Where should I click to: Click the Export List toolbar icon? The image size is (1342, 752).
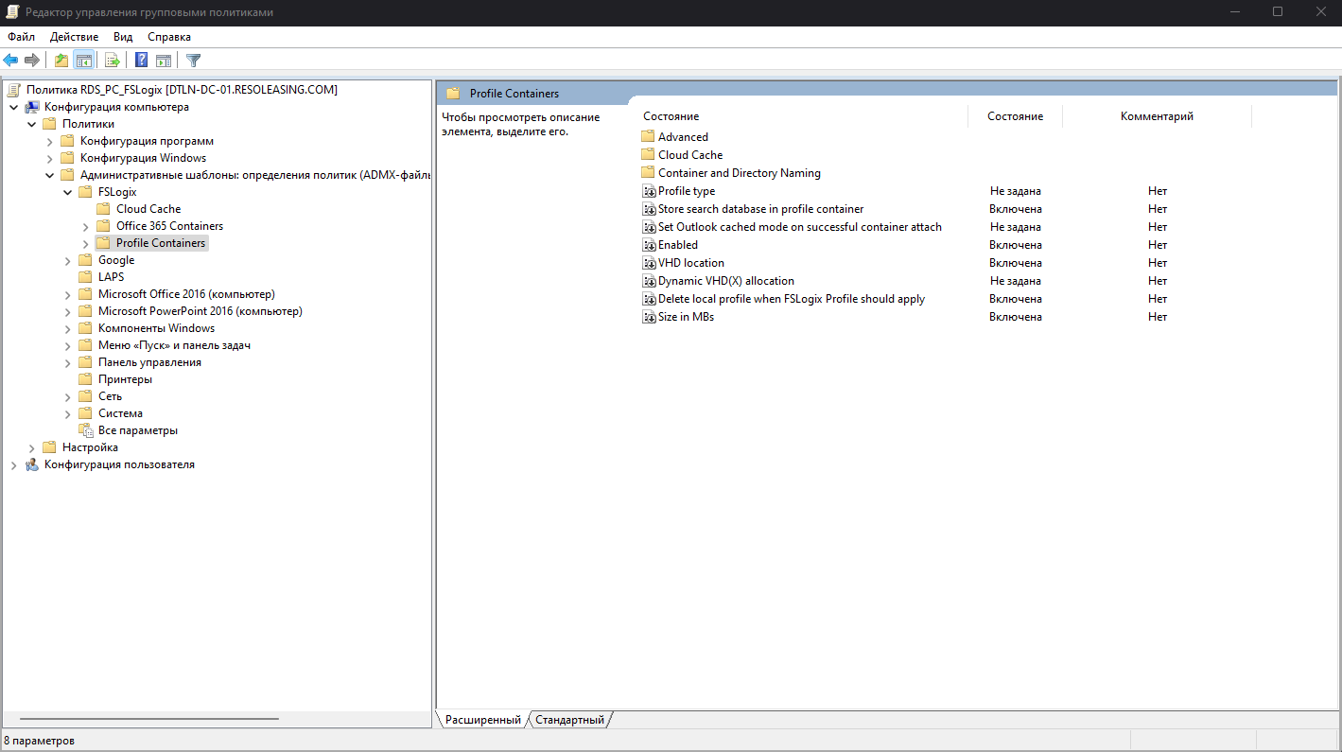click(112, 60)
